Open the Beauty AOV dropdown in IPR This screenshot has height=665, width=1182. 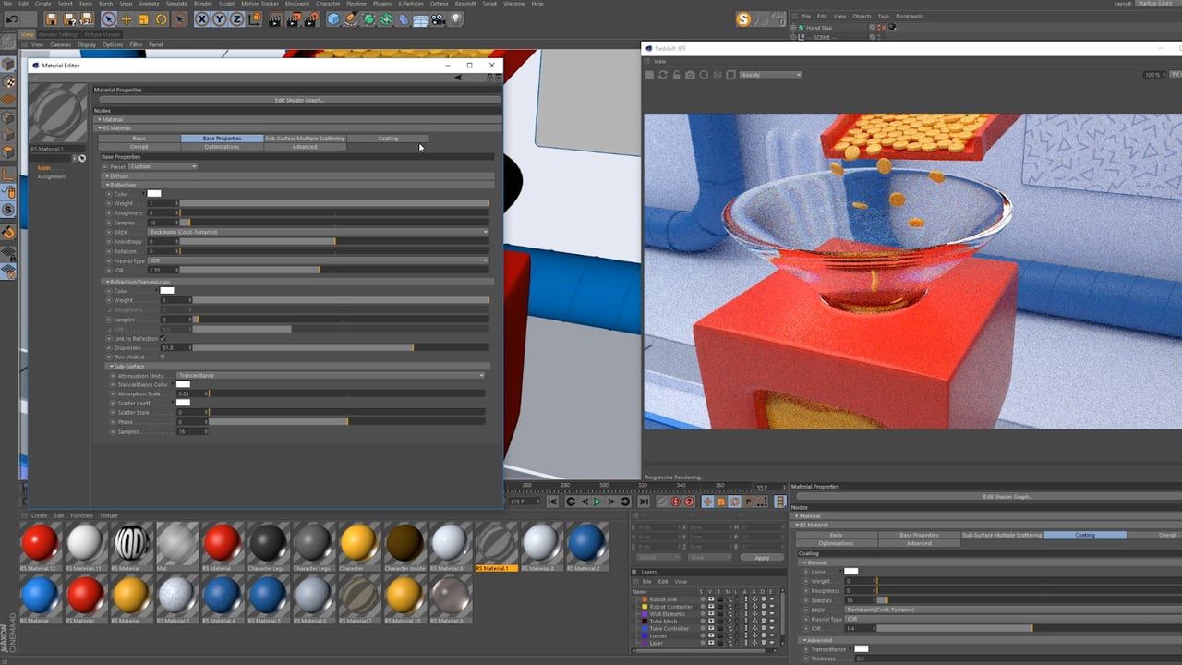click(x=771, y=75)
